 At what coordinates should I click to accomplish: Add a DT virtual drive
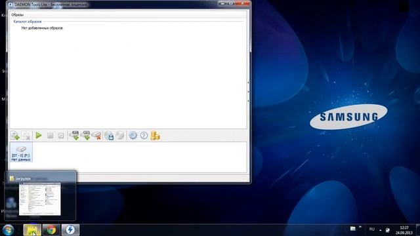tap(74, 136)
